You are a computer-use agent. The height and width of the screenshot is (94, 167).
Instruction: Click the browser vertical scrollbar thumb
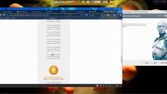tap(121, 59)
